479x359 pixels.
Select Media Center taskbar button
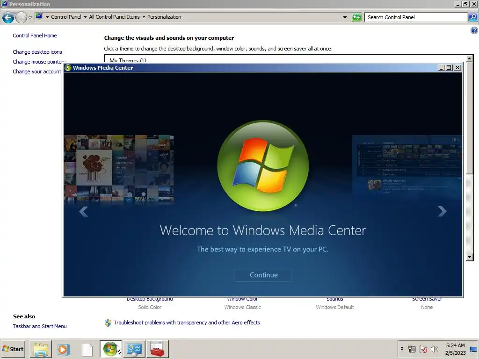pyautogui.click(x=110, y=349)
